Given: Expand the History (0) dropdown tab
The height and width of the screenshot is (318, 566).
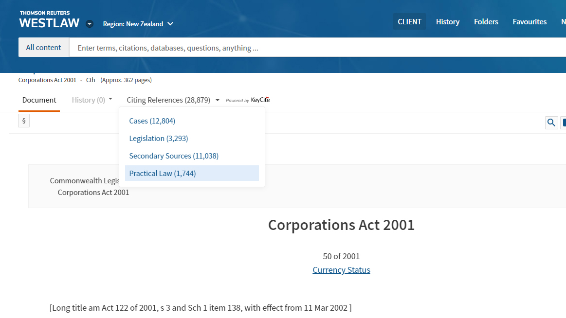Looking at the screenshot, I should click(92, 100).
